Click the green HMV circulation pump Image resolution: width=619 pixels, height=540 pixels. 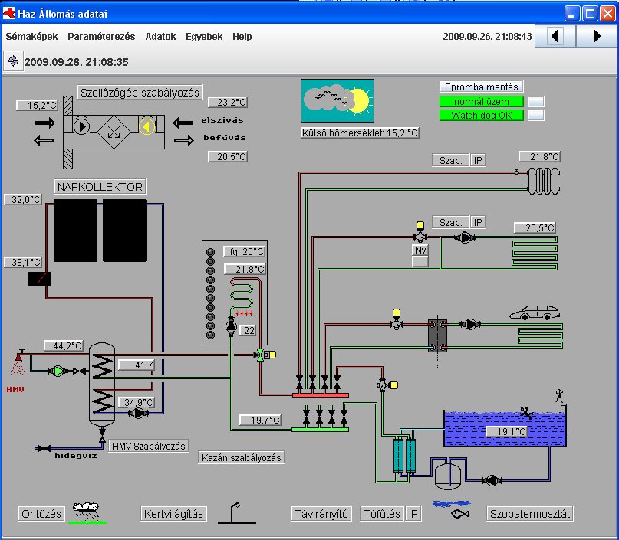58,371
